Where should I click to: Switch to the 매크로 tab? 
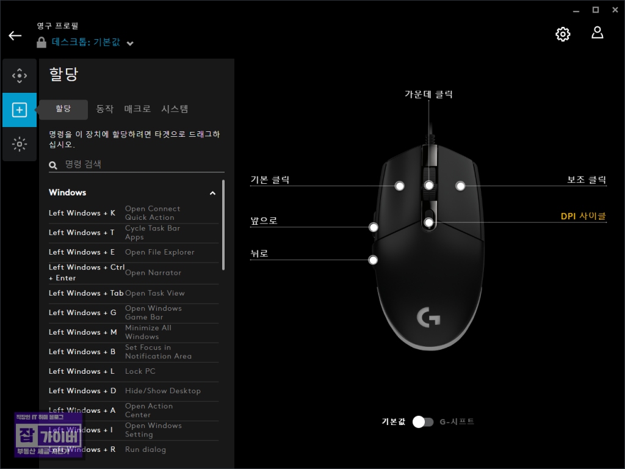point(137,109)
